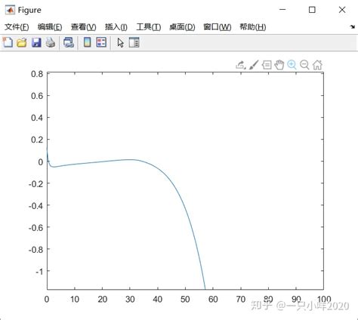This screenshot has width=358, height=320.
Task: Click the Link Plot toolbar icon
Action: coord(69,42)
